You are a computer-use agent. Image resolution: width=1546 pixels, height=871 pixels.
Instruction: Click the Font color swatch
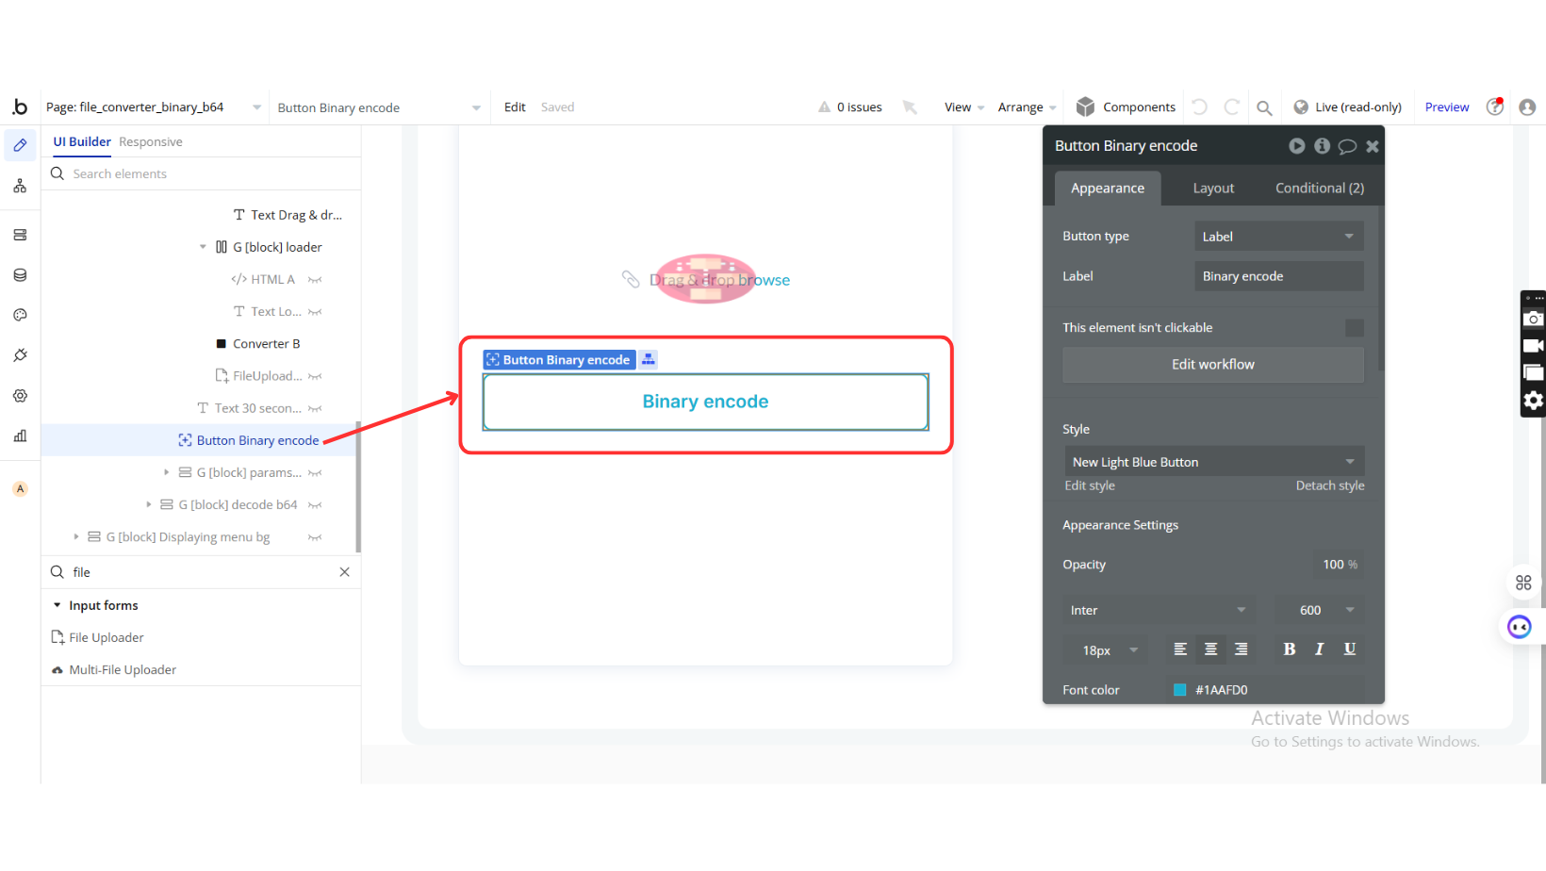[1179, 690]
